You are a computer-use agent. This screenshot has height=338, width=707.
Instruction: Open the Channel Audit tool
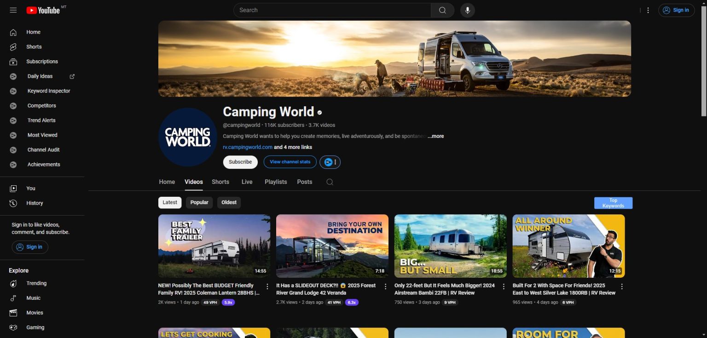click(43, 149)
